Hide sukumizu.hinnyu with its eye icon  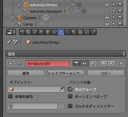click(107, 5)
